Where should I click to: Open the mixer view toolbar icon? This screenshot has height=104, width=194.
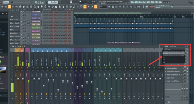[x=31, y=7]
